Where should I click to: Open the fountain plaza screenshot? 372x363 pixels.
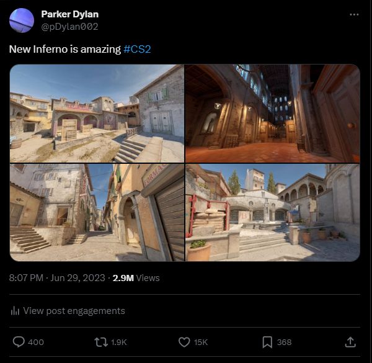pyautogui.click(x=273, y=212)
